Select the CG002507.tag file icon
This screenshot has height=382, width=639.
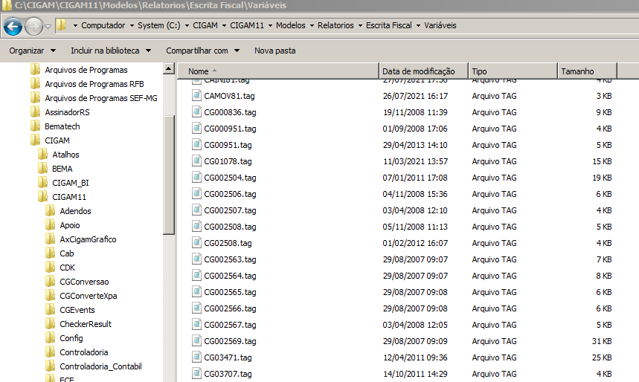tap(196, 210)
